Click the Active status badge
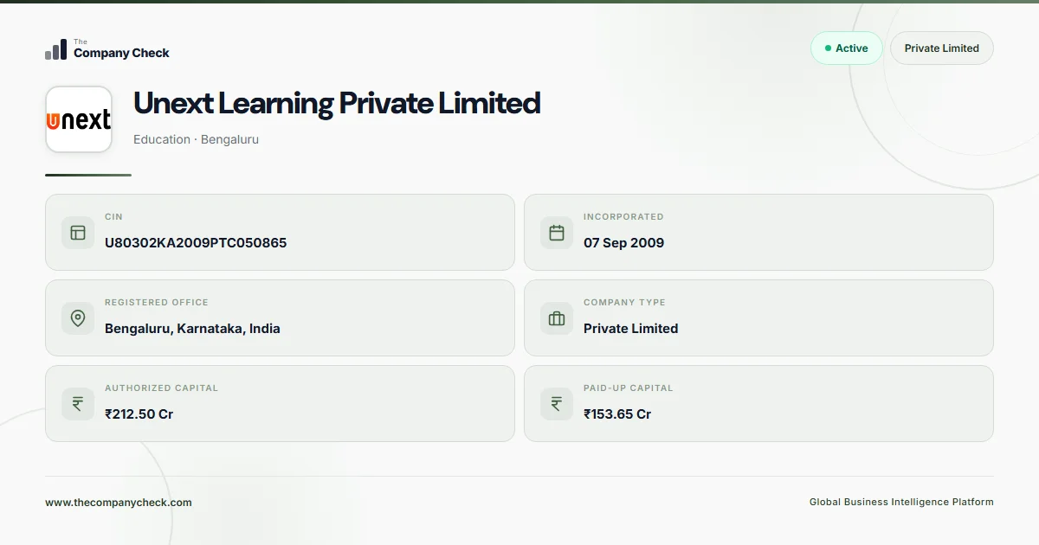 click(846, 48)
